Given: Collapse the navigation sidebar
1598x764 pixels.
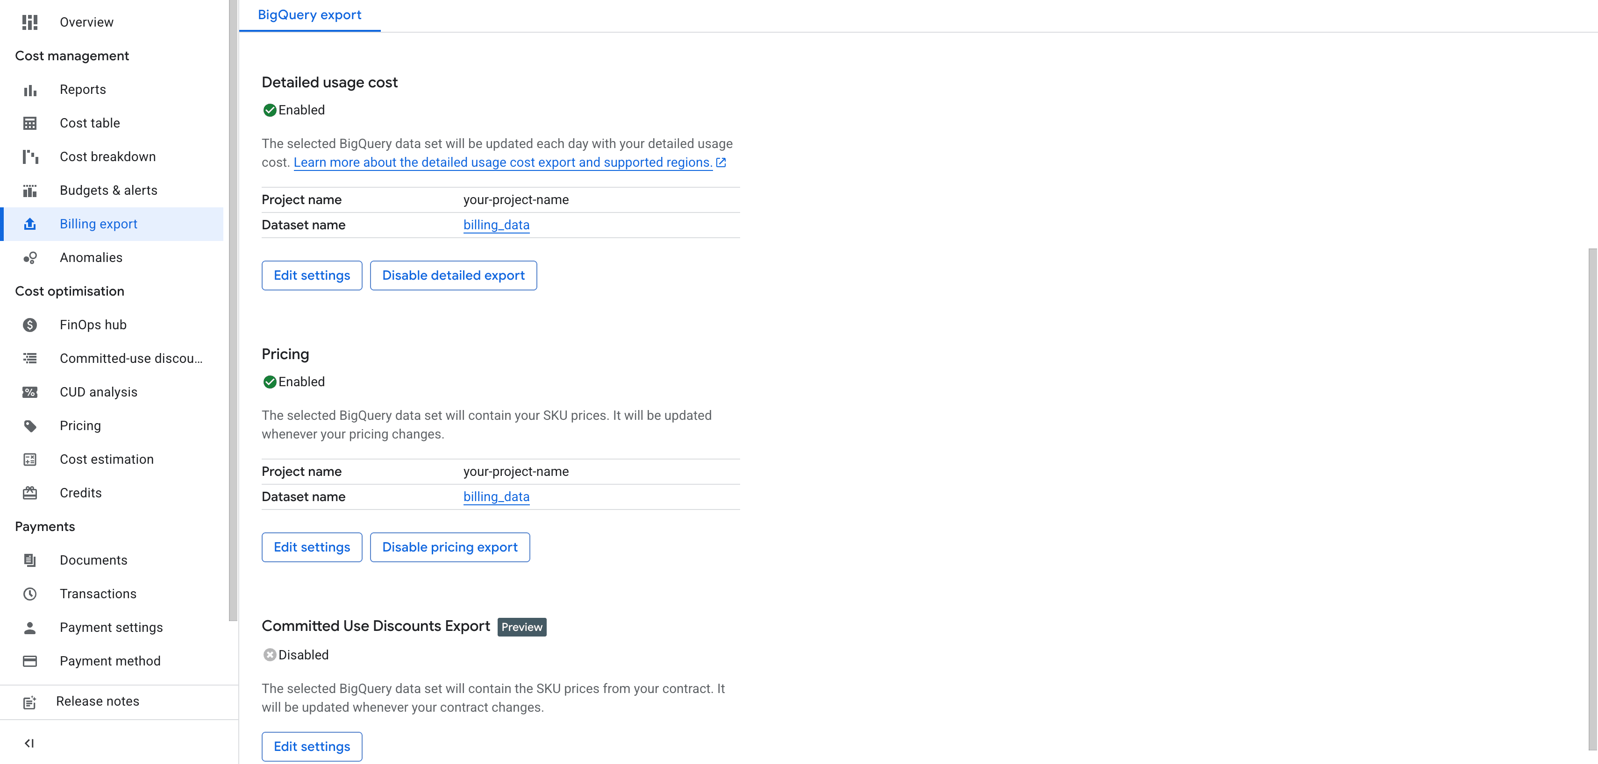Looking at the screenshot, I should click(x=29, y=743).
